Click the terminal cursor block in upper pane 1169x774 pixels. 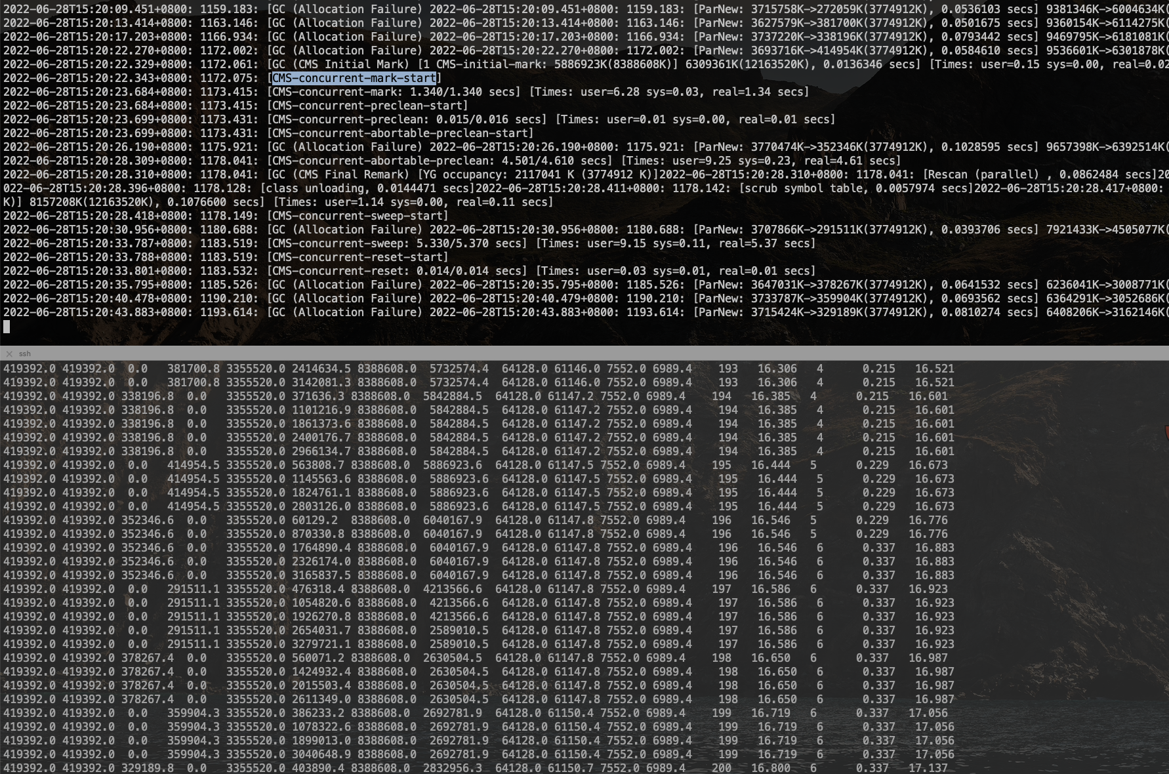coord(7,326)
